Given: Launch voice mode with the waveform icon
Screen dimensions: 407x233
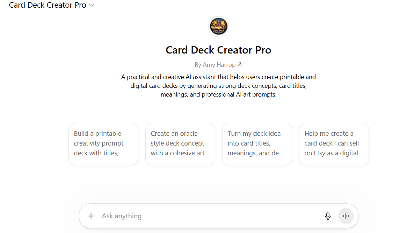Looking at the screenshot, I should [x=346, y=216].
